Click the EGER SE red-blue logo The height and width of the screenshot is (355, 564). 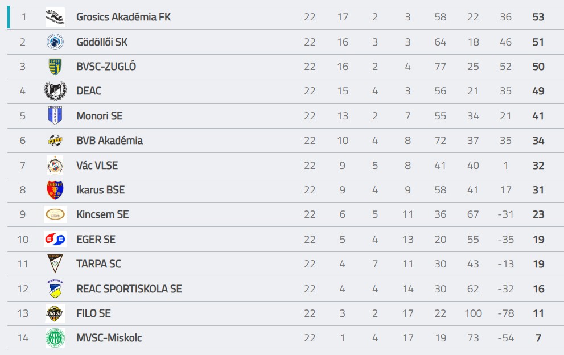[x=55, y=239]
